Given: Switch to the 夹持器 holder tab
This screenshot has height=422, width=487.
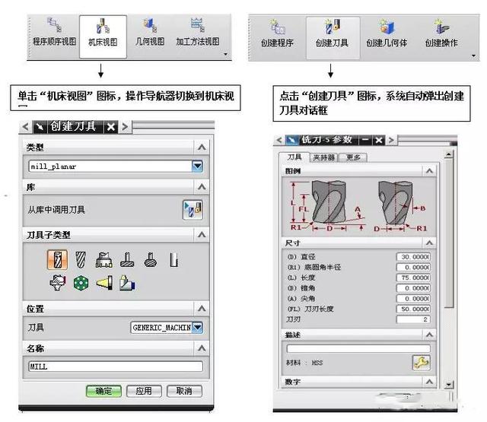Looking at the screenshot, I should pyautogui.click(x=323, y=157).
